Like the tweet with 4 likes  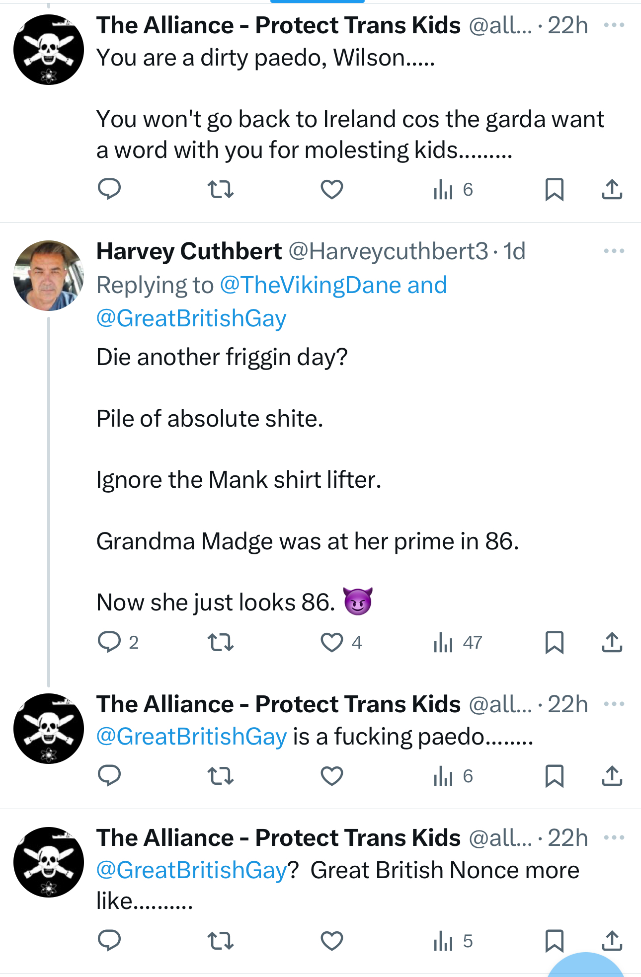[x=332, y=642]
